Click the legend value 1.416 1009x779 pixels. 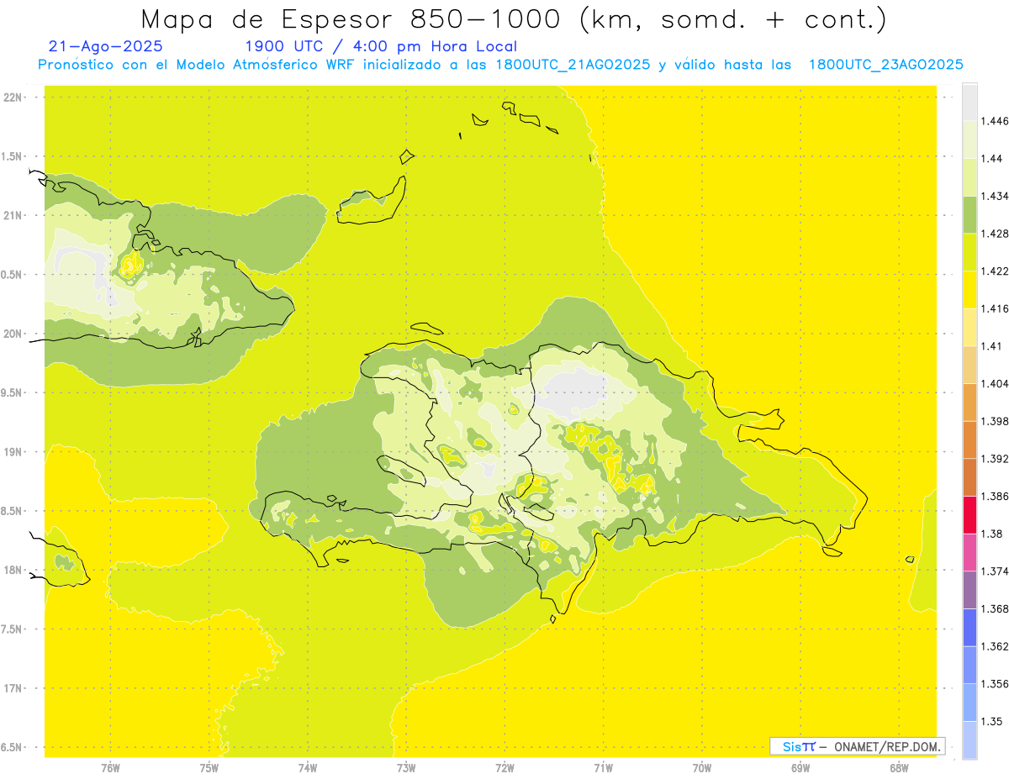pos(996,308)
